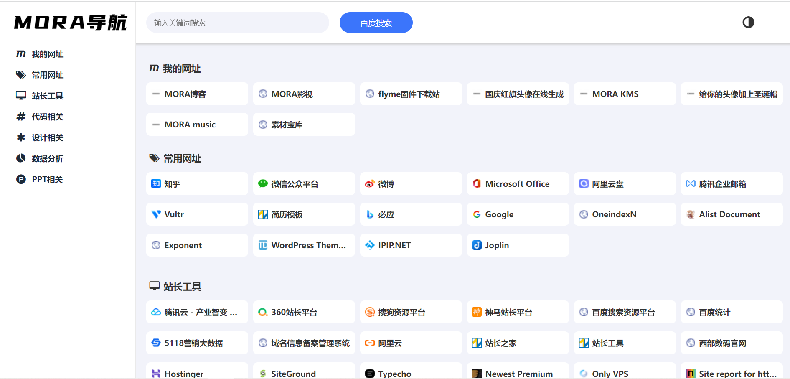Click the hash icon beside 代码相关
Viewport: 790px width, 379px height.
[x=21, y=117]
